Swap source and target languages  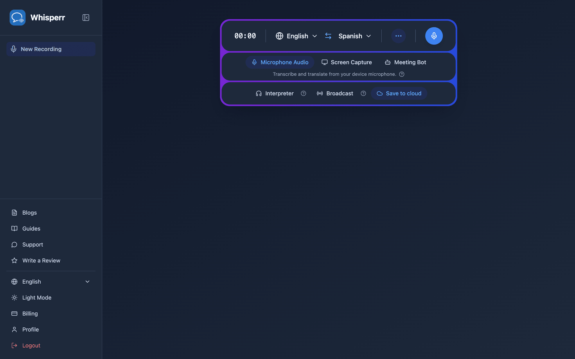tap(328, 36)
